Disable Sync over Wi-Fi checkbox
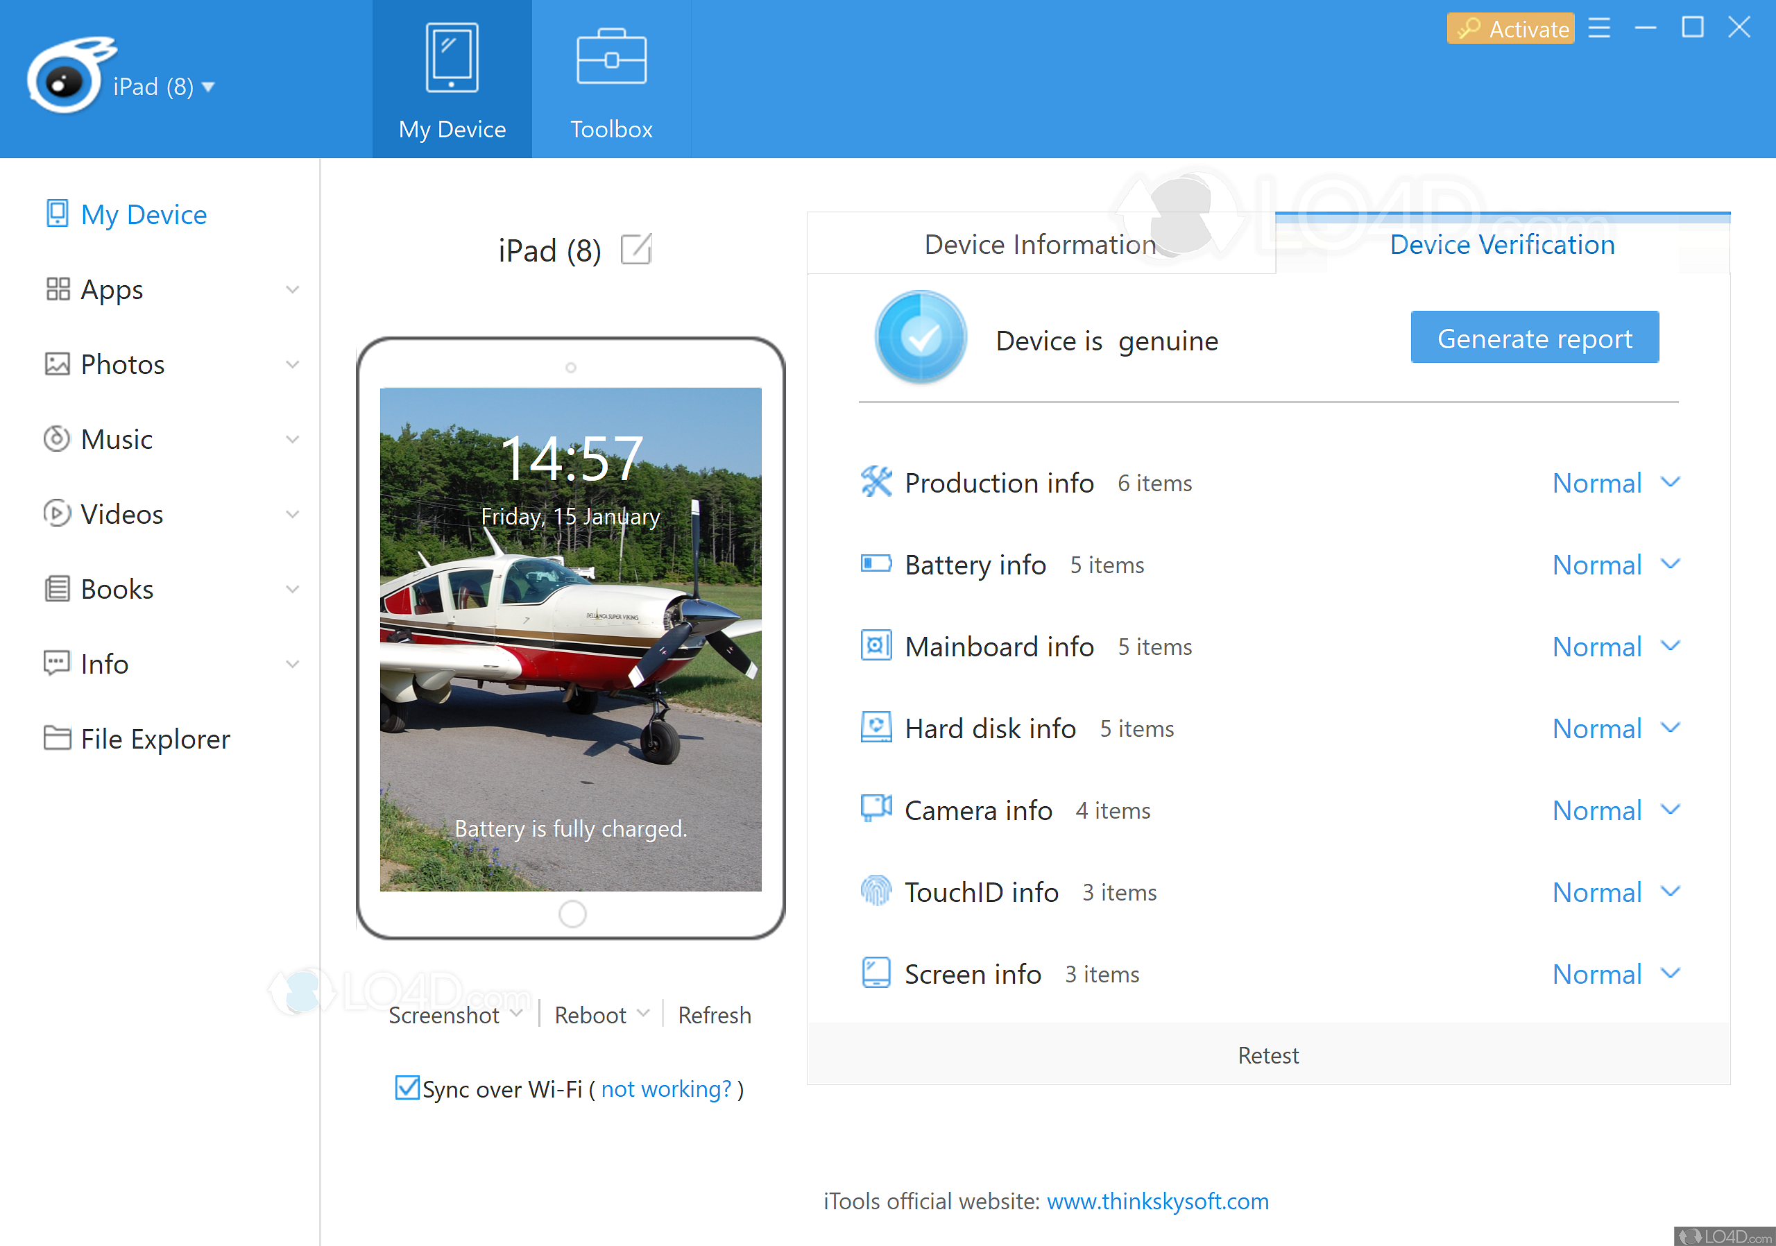This screenshot has width=1776, height=1246. (407, 1087)
